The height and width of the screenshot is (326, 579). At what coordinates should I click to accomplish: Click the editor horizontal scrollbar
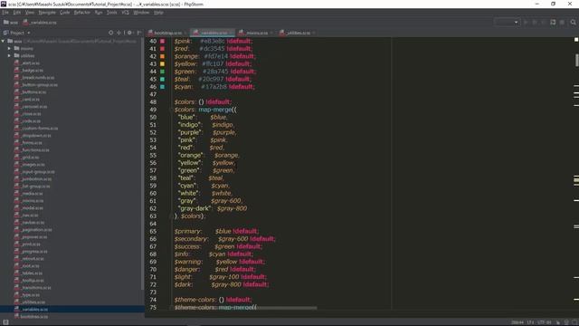pos(287,308)
